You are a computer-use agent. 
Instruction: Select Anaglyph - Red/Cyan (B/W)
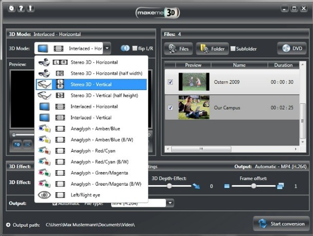coord(91,162)
